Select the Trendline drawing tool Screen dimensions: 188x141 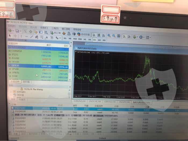point(31,37)
